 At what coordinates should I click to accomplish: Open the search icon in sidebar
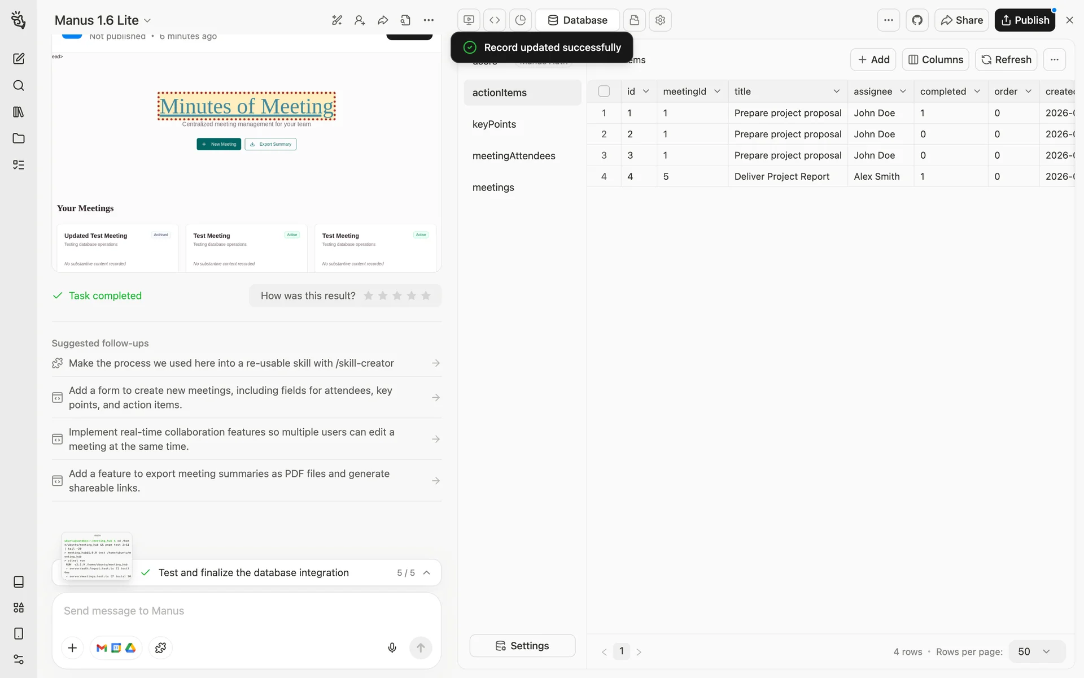19,85
